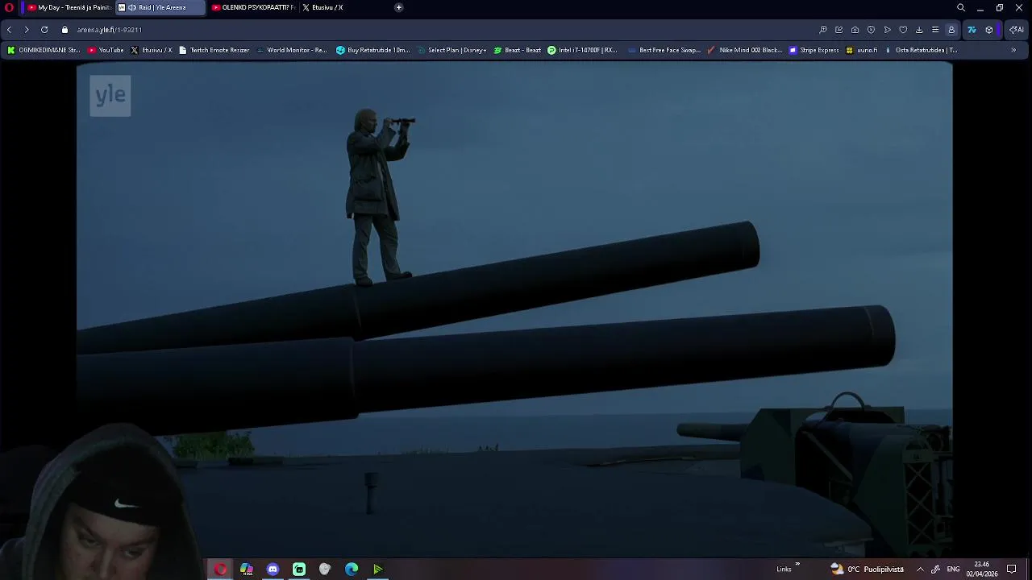Open the taskbar clock showing 23.46
1032x580 pixels.
tap(982, 570)
